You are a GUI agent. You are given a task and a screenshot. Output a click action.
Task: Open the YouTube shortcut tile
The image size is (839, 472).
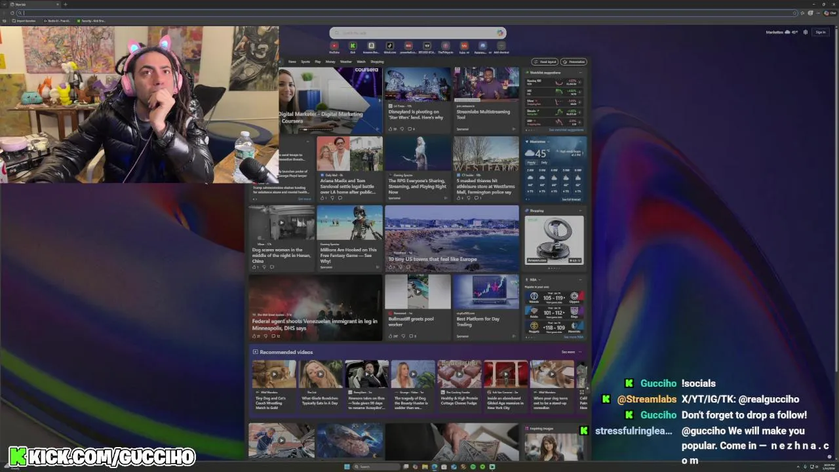(334, 47)
